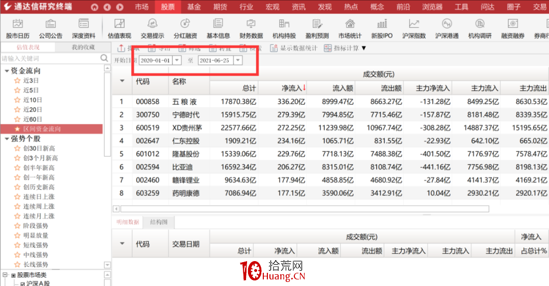This screenshot has width=549, height=286.
Task: Open 沪深指数 index chart
Action: point(414,29)
